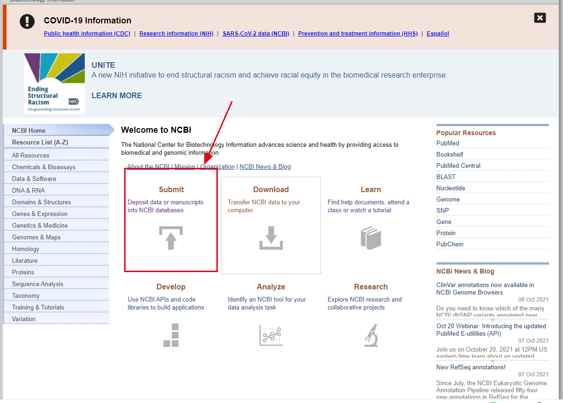Viewport: 563px width, 403px height.
Task: Click the NCBI News & Blog link below intro
Action: (265, 166)
